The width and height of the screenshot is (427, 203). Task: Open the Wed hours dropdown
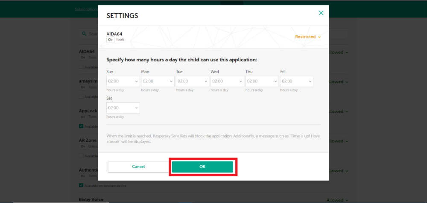(x=227, y=81)
